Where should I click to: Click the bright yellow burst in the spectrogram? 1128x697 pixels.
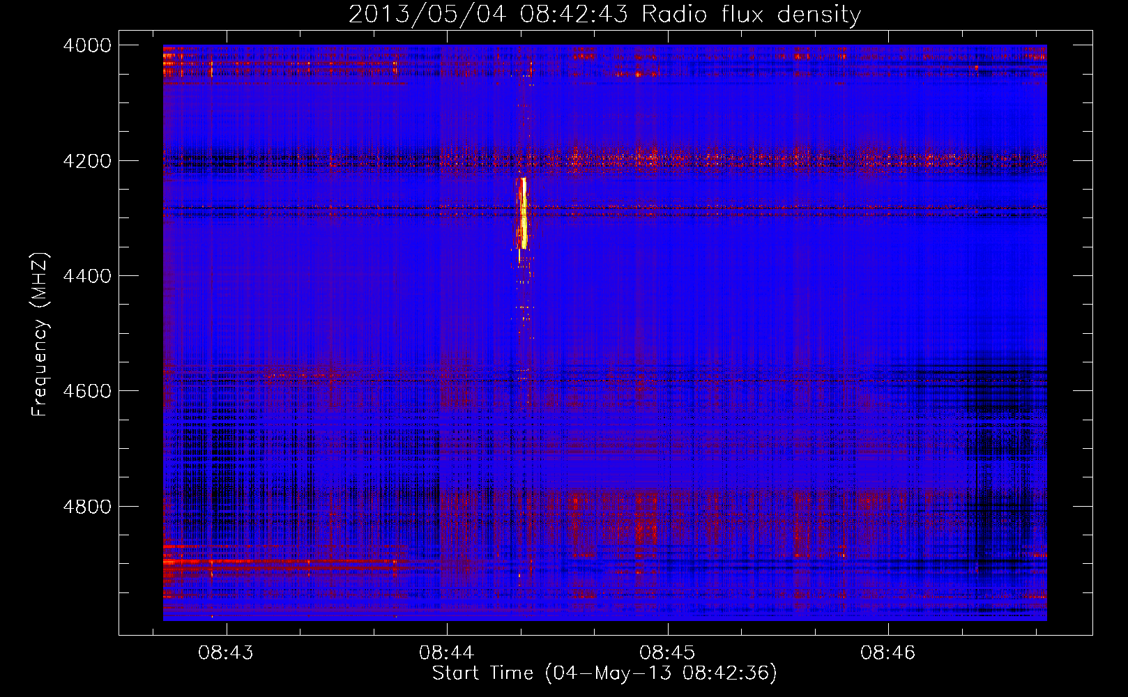click(x=522, y=213)
